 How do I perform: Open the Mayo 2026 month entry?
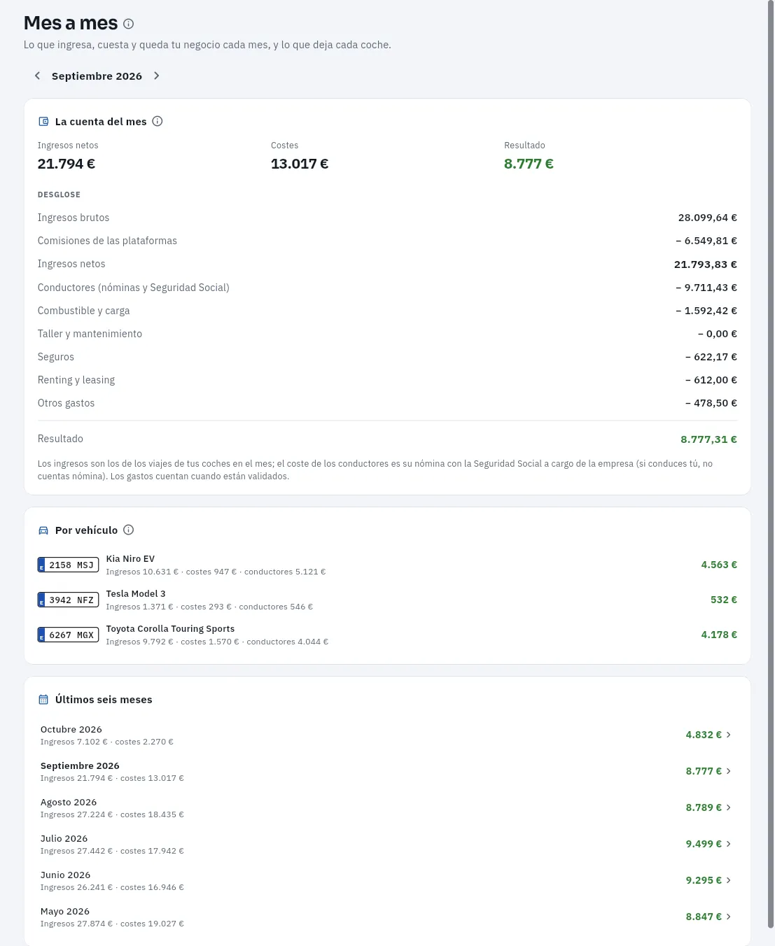[387, 917]
